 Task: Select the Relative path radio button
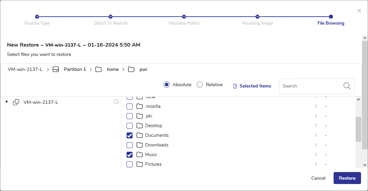click(x=200, y=85)
